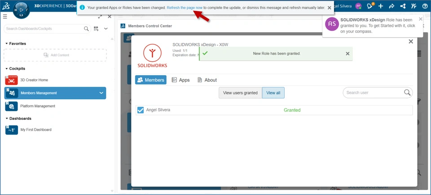Click the Angel Silvera name
431x195 pixels.
[x=158, y=110]
